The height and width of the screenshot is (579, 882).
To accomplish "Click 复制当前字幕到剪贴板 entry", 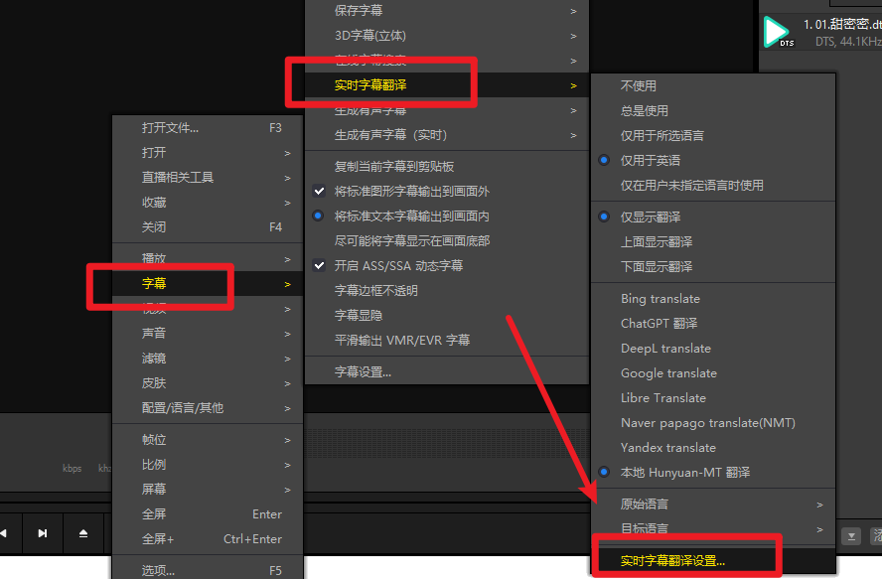I will pos(447,167).
